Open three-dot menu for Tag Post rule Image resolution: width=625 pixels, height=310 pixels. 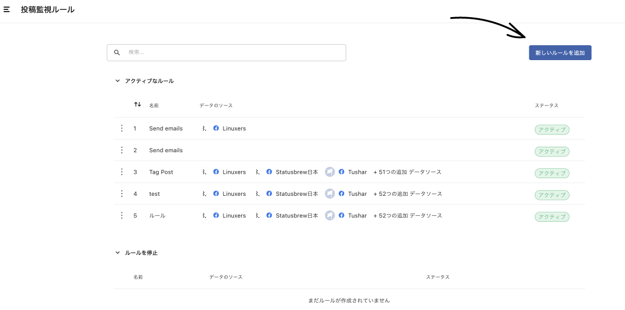(x=122, y=172)
